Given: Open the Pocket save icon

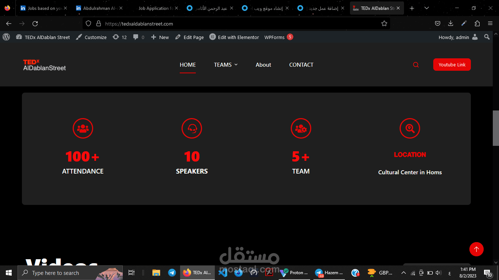Looking at the screenshot, I should [x=438, y=23].
